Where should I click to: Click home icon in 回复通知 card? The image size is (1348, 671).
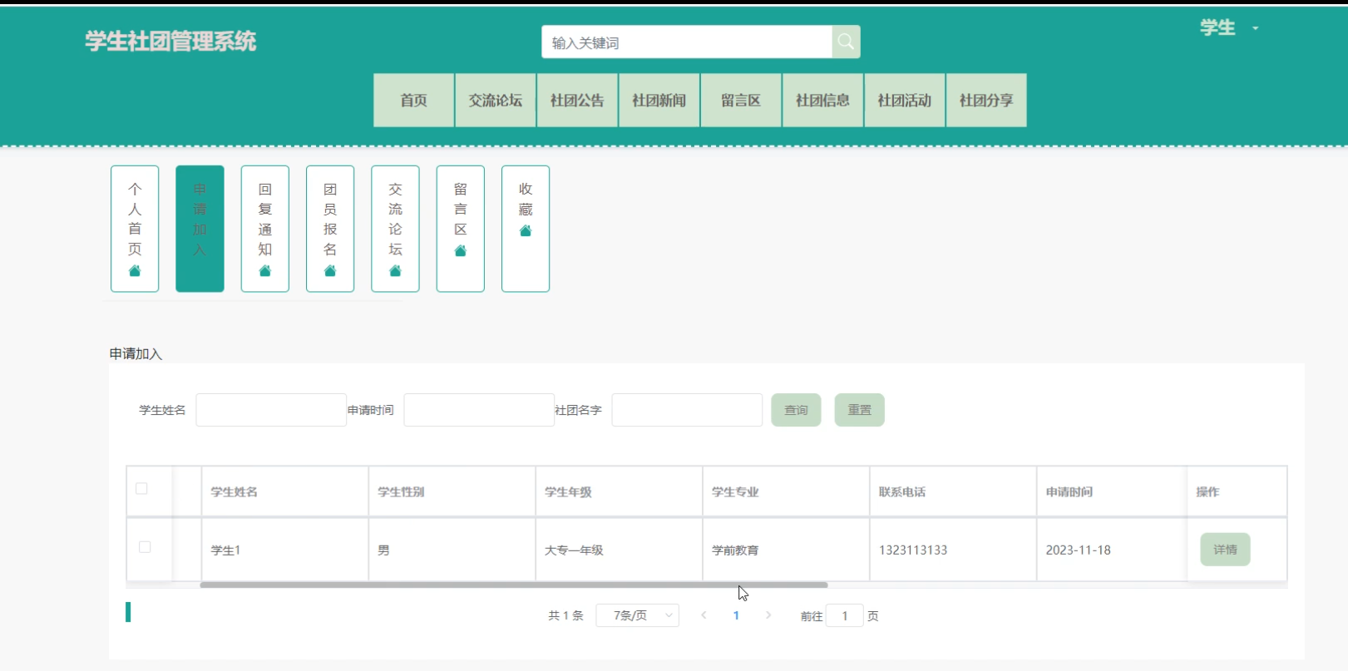265,271
